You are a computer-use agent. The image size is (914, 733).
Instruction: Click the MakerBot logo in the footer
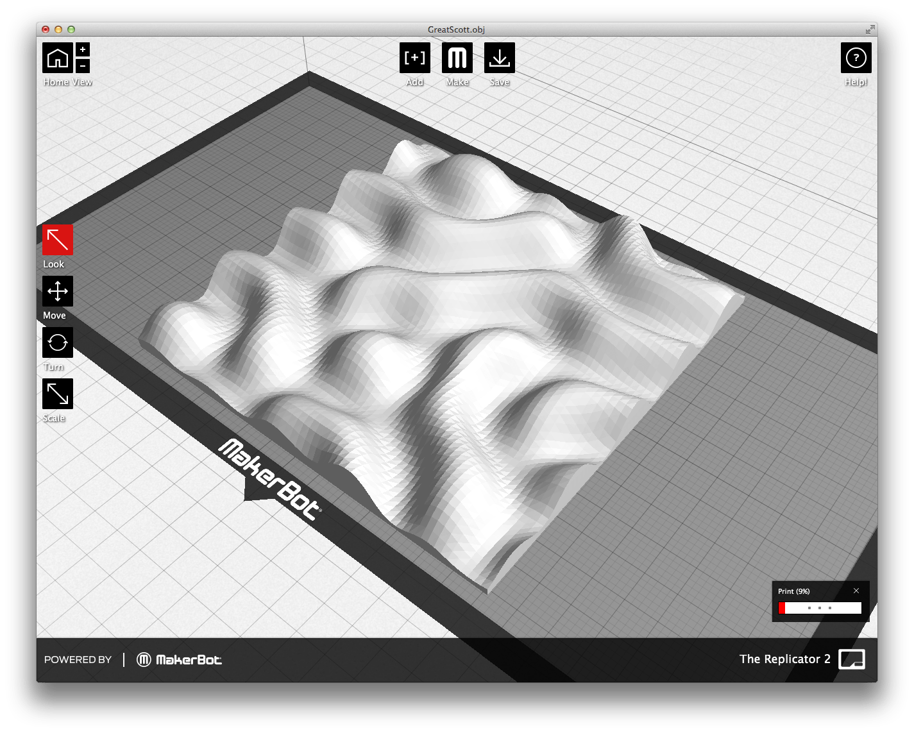(x=180, y=659)
